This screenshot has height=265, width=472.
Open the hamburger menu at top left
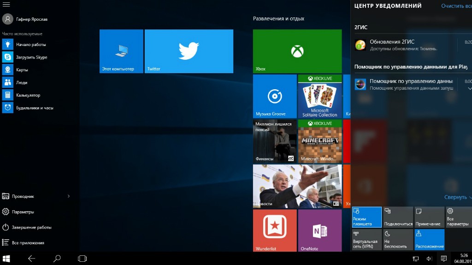tap(6, 4)
